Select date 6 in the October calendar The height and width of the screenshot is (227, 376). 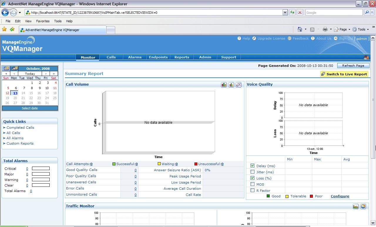tap(16, 88)
